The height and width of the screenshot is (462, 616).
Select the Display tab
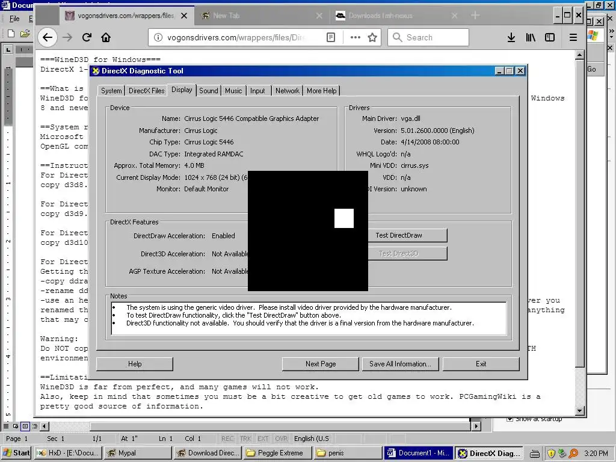pyautogui.click(x=182, y=90)
